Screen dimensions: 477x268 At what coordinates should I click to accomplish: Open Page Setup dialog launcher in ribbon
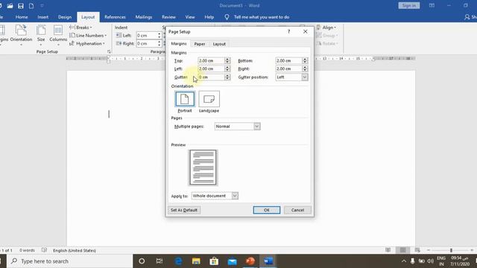point(109,51)
